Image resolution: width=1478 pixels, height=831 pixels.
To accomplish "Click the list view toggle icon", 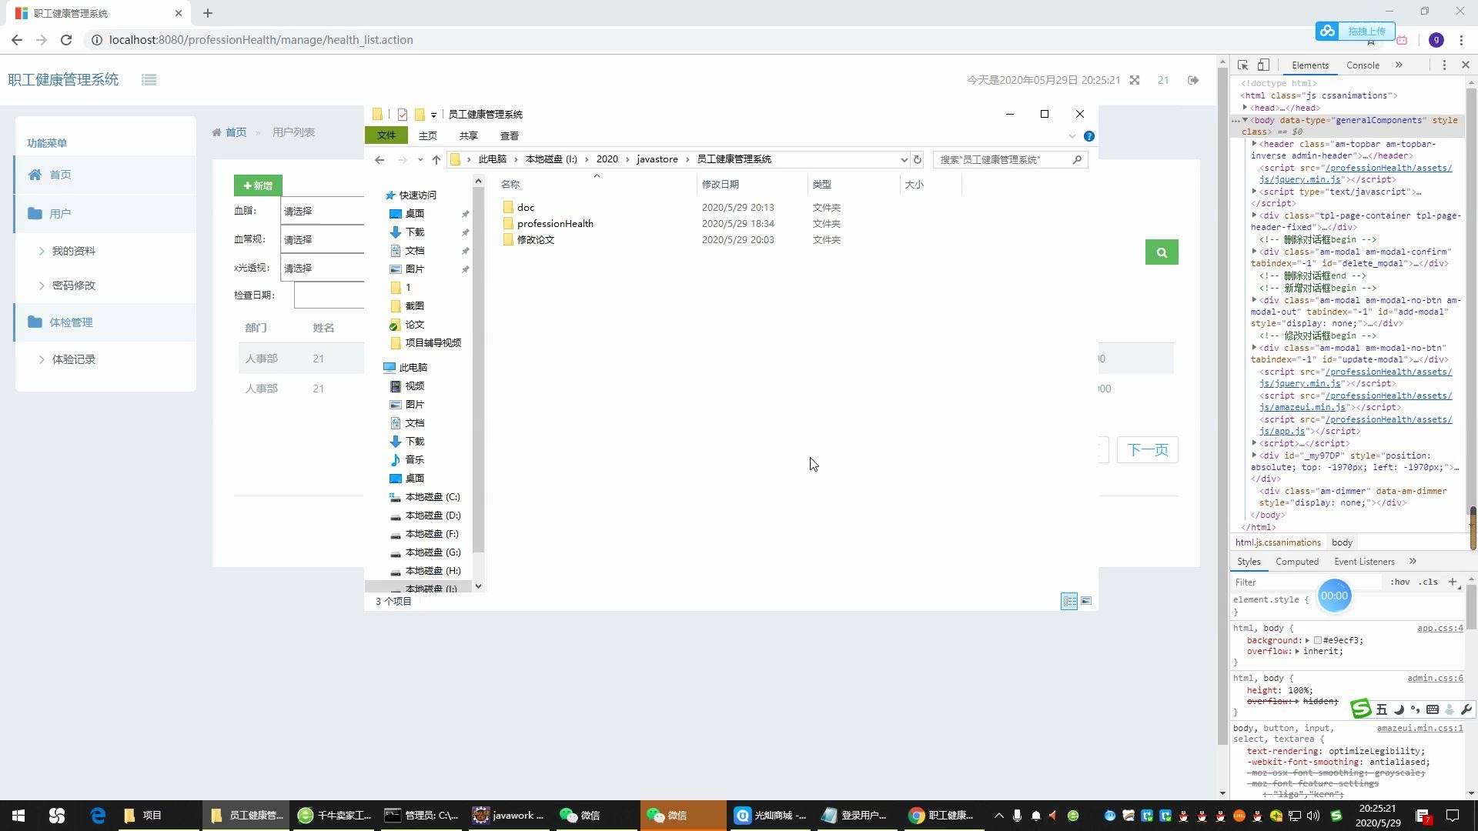I will tap(1069, 599).
